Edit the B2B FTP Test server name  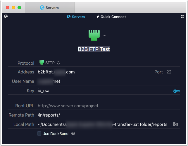[x=94, y=49]
